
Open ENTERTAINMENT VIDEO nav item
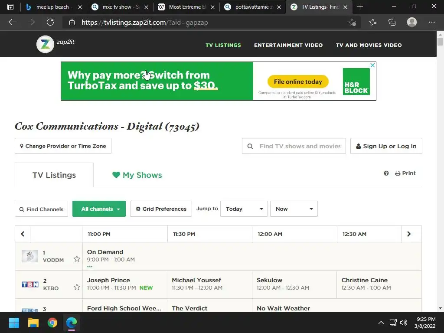pos(288,45)
